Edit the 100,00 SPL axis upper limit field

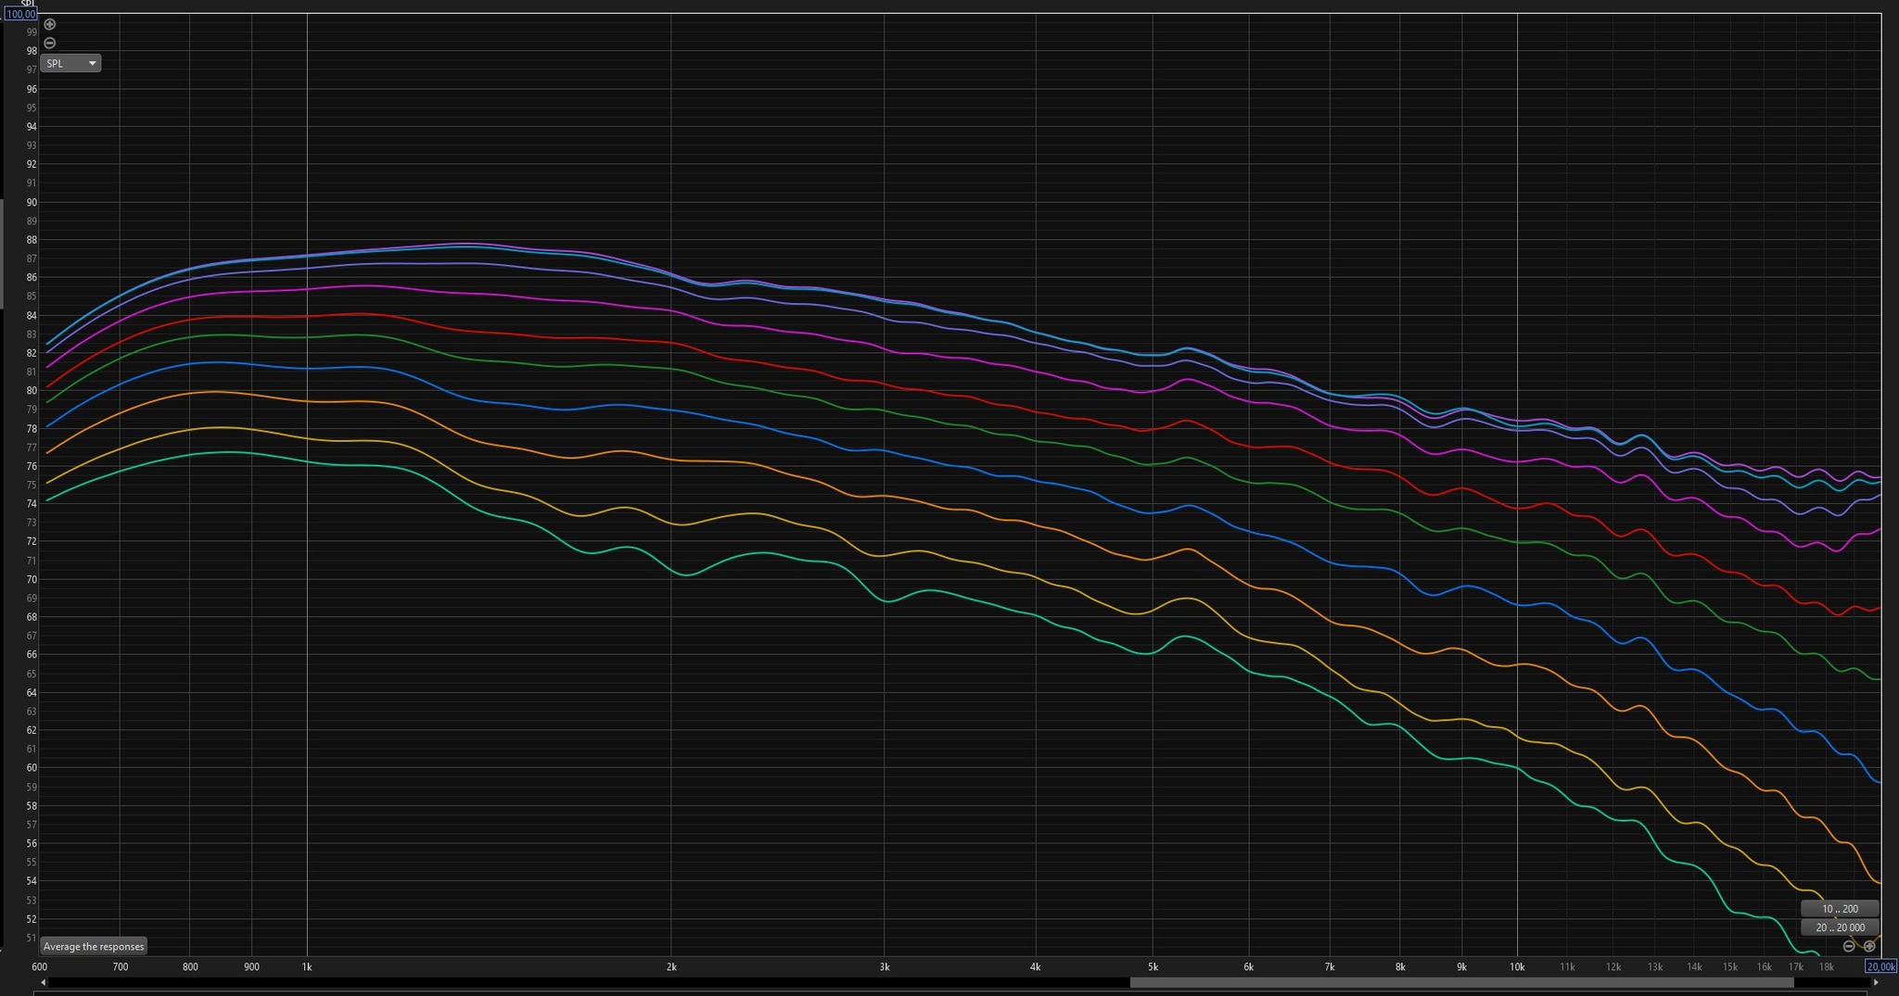tap(20, 14)
